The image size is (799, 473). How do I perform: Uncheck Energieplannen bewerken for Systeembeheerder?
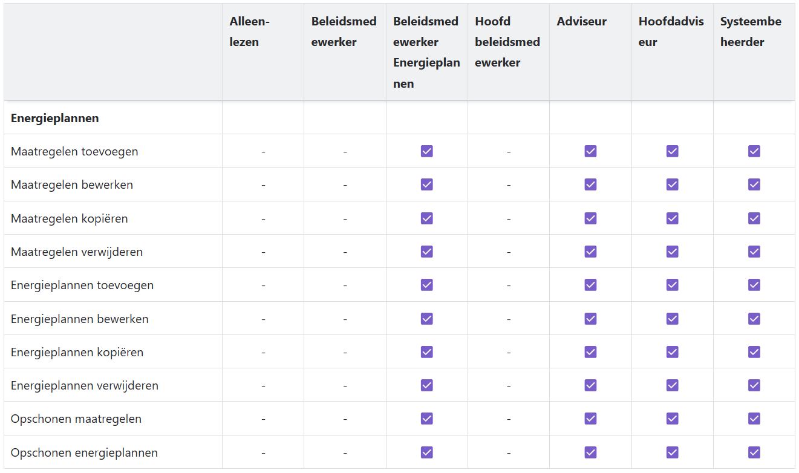pyautogui.click(x=754, y=319)
